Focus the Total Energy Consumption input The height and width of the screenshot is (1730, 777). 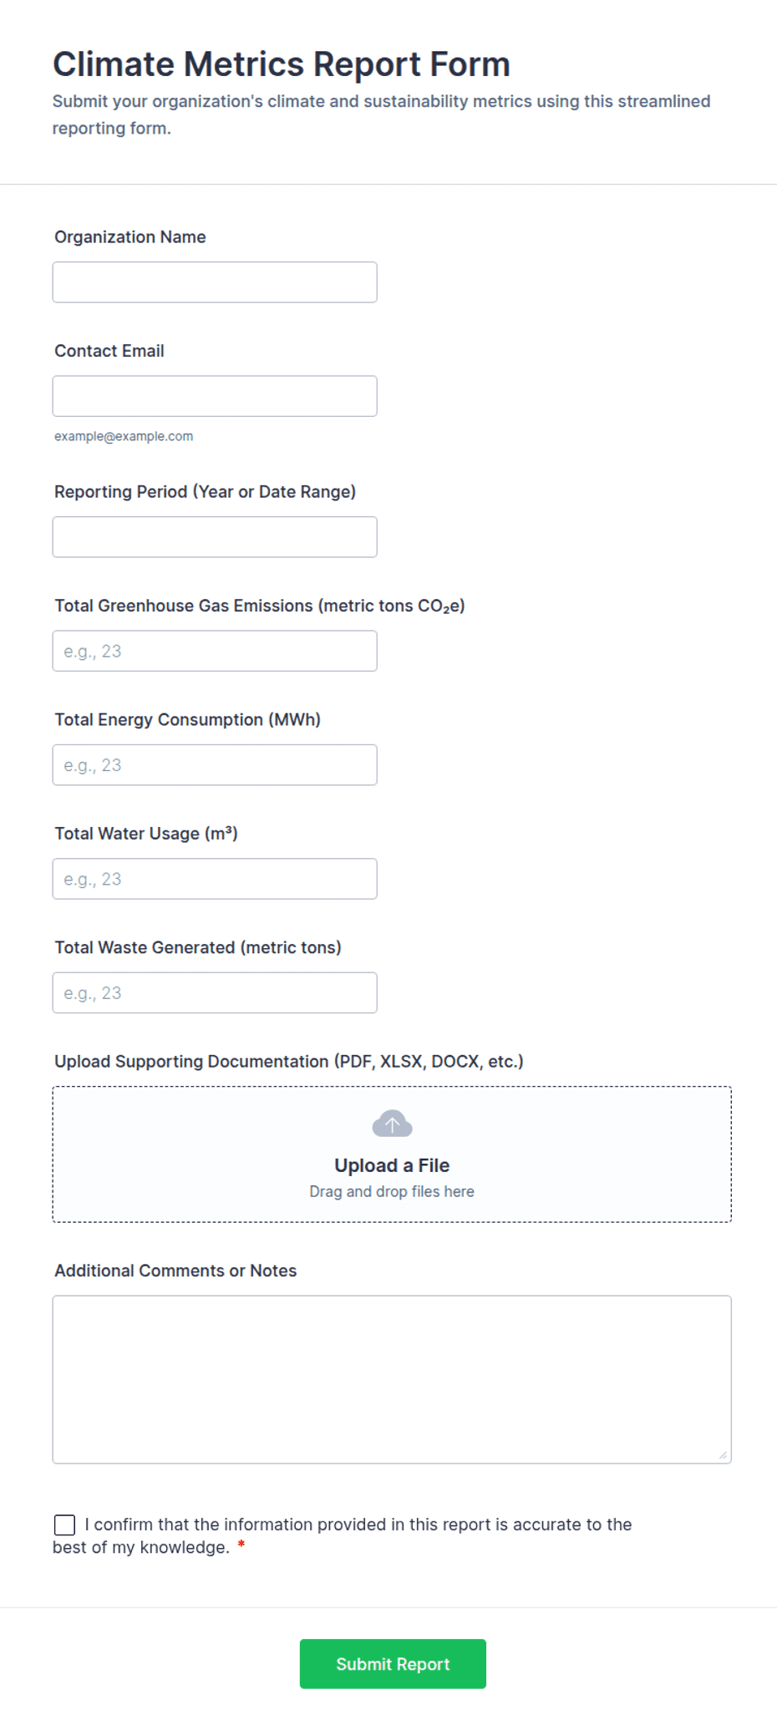click(x=215, y=765)
